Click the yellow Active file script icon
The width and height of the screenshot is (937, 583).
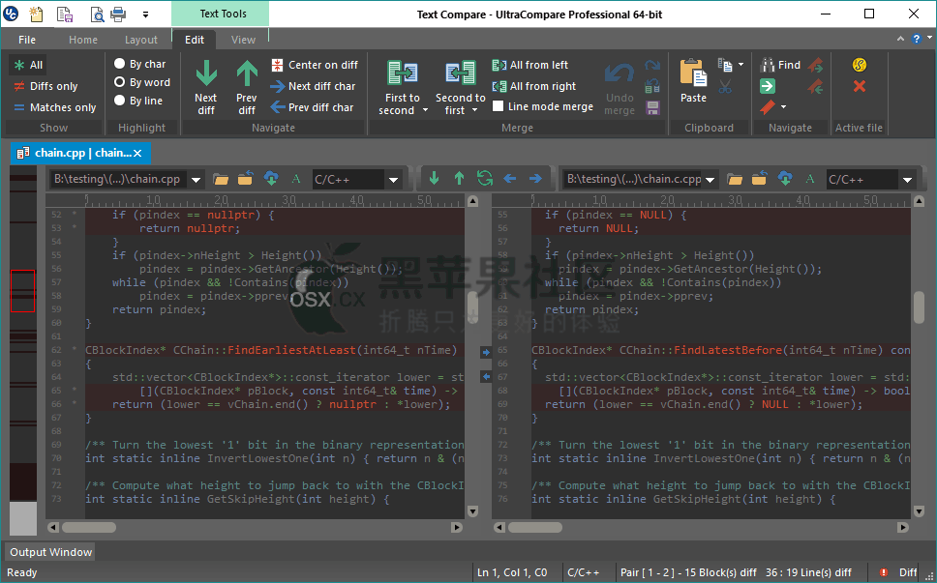[x=860, y=65]
